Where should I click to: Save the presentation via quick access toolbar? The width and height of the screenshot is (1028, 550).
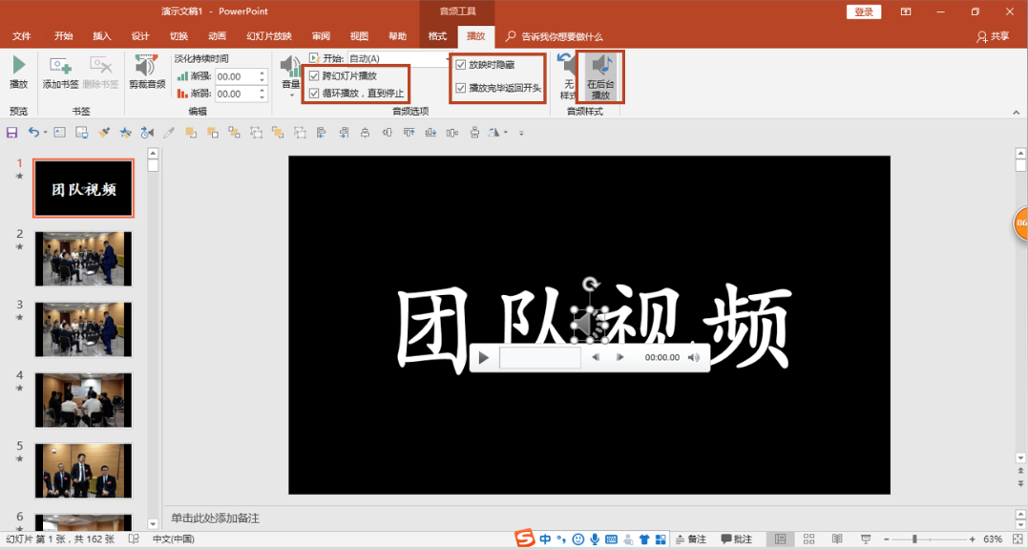11,132
